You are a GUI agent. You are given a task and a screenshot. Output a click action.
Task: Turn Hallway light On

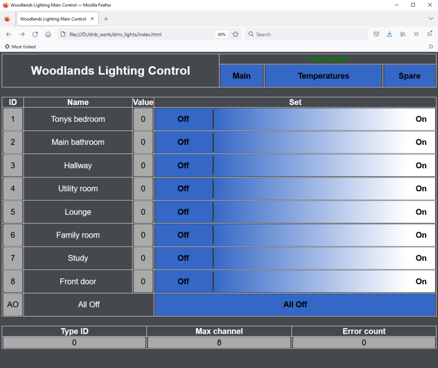(421, 165)
